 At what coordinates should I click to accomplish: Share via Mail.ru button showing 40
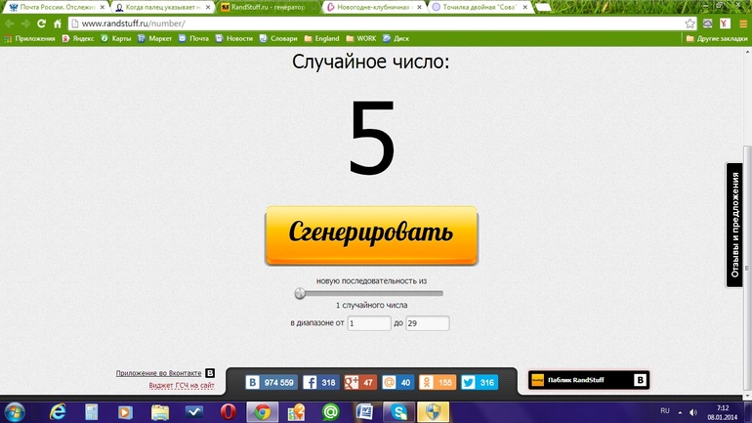click(397, 382)
